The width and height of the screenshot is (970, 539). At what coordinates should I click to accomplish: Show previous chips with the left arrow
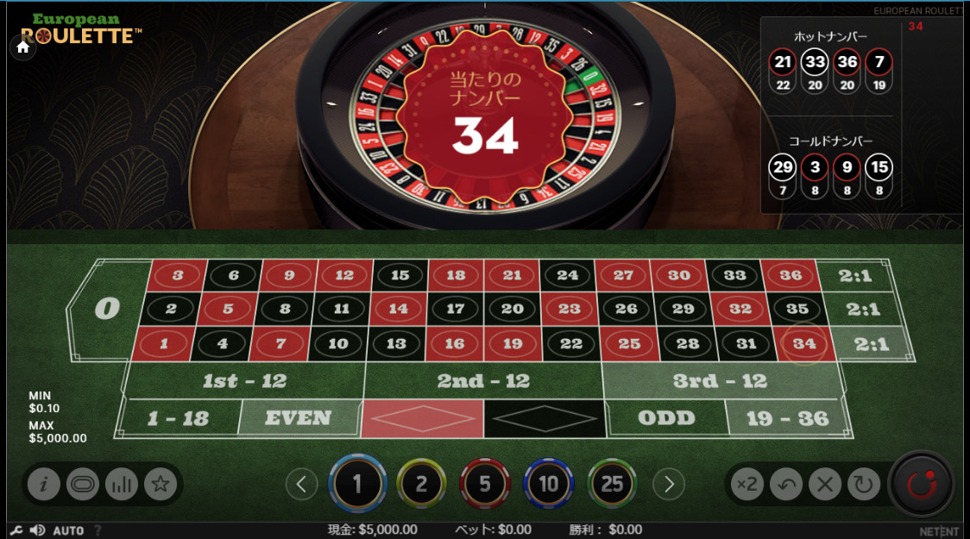coord(301,484)
